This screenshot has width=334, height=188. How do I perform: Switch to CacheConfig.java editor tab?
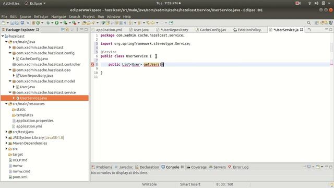pyautogui.click(x=211, y=30)
